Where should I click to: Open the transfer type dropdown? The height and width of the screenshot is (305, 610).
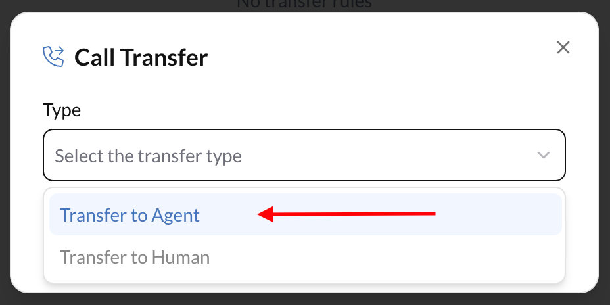click(304, 156)
